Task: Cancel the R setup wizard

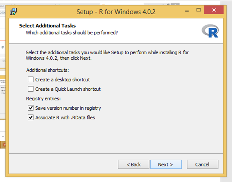Action: (x=203, y=164)
